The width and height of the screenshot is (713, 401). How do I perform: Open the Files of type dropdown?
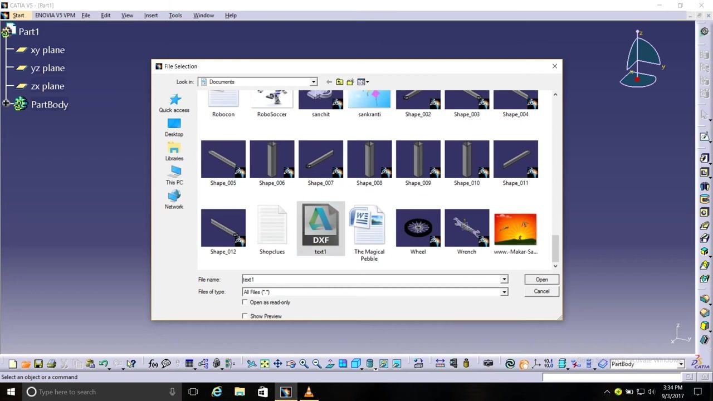tap(504, 292)
